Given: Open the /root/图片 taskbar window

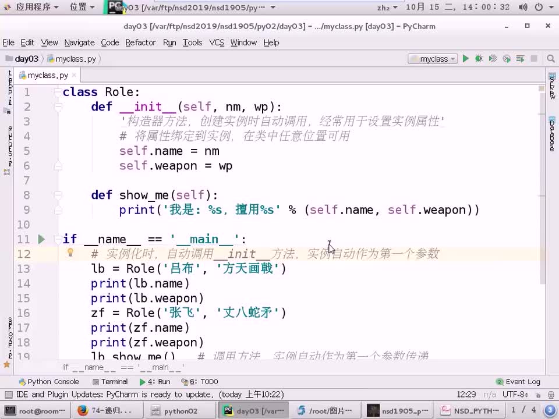Looking at the screenshot, I should [325, 411].
